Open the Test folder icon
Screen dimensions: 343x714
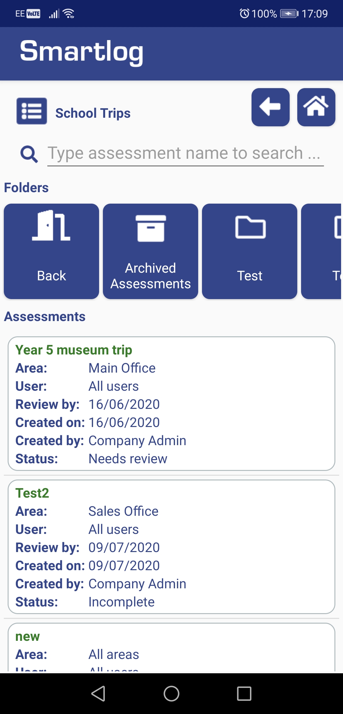point(250,251)
